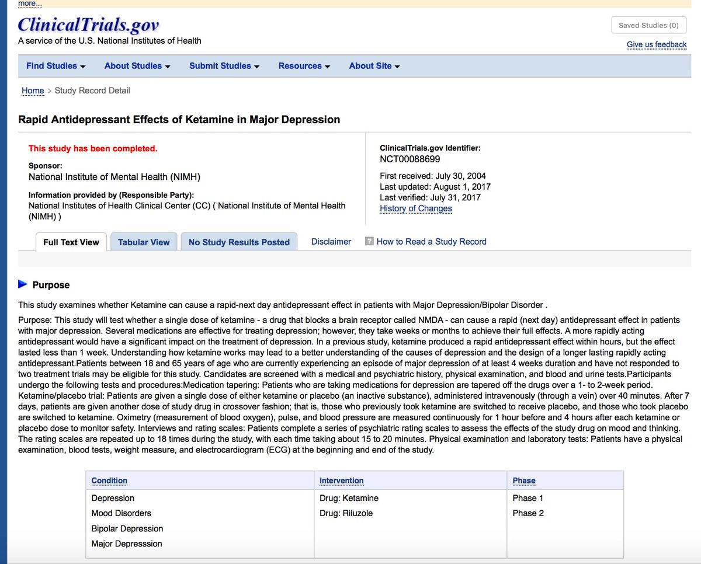Click 'Depression' in Condition column
701x564 pixels.
pos(113,498)
